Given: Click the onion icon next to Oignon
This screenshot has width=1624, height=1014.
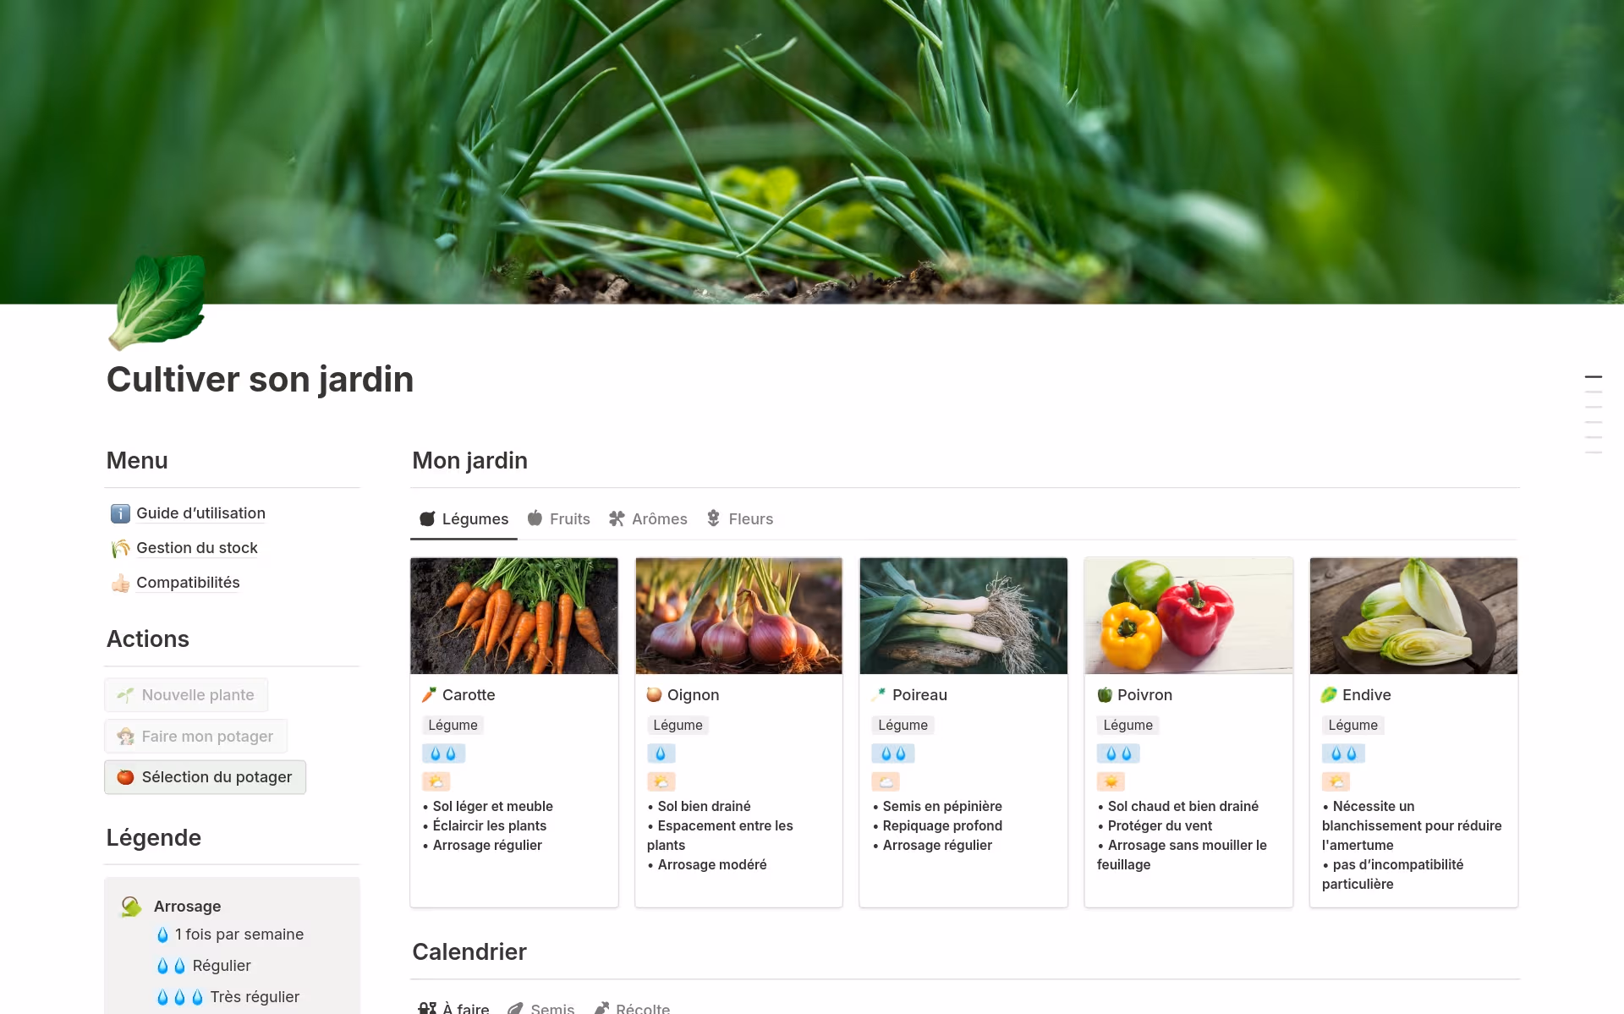Looking at the screenshot, I should (654, 695).
